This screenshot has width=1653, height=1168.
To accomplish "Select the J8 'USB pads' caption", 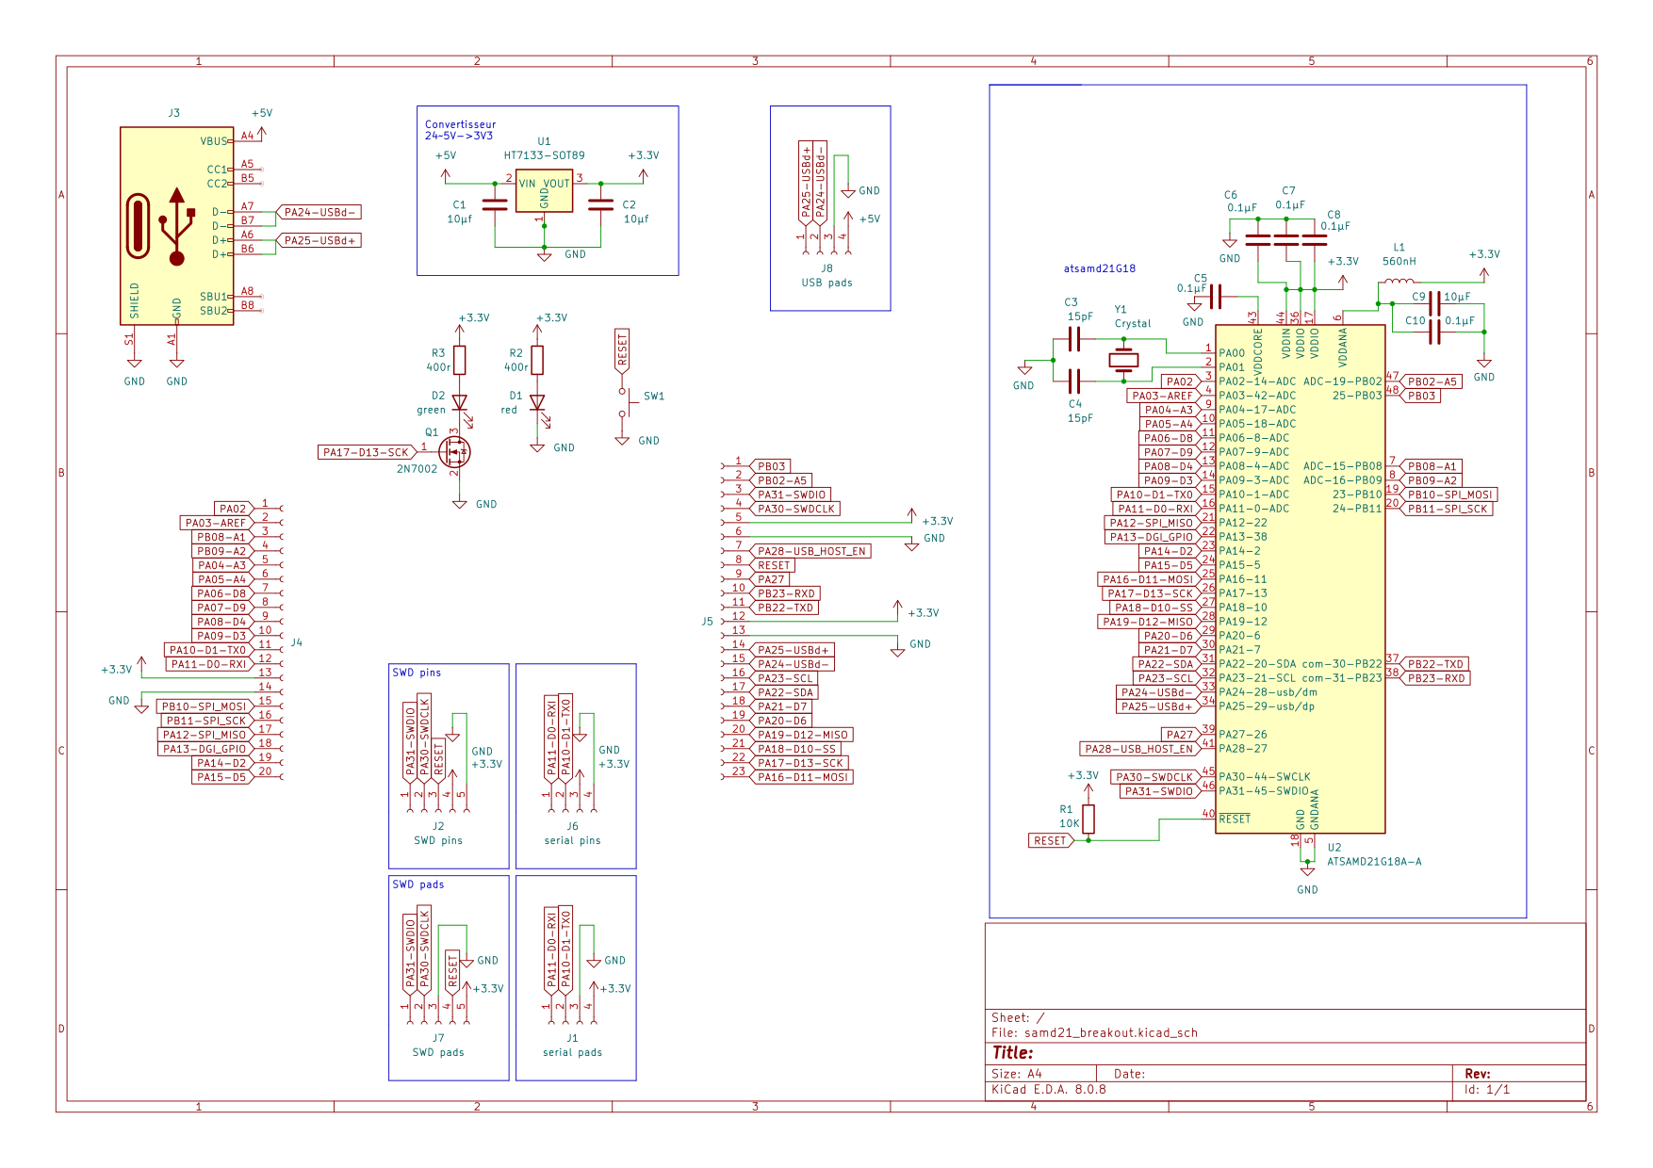I will (x=826, y=283).
